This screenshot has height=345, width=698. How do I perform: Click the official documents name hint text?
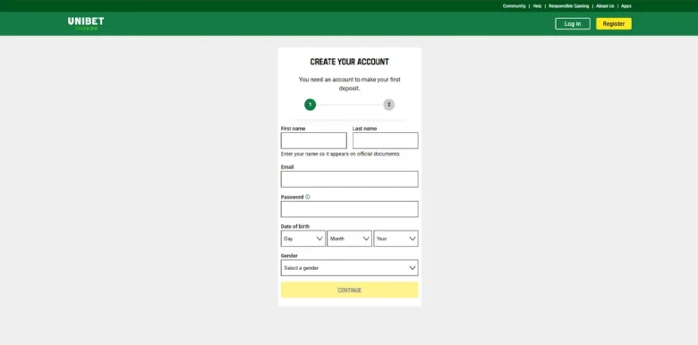click(x=340, y=154)
